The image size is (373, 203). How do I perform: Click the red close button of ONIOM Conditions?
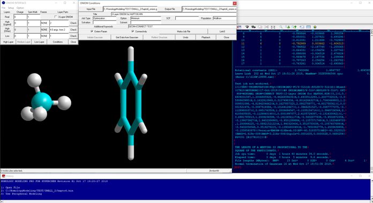point(235,3)
